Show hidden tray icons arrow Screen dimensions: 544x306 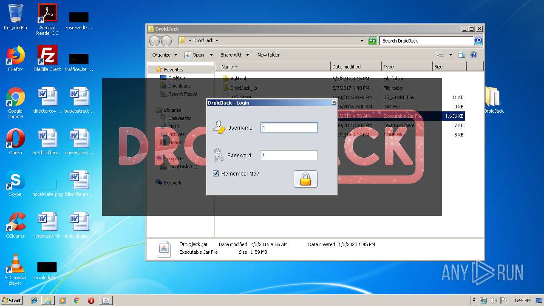pyautogui.click(x=474, y=300)
